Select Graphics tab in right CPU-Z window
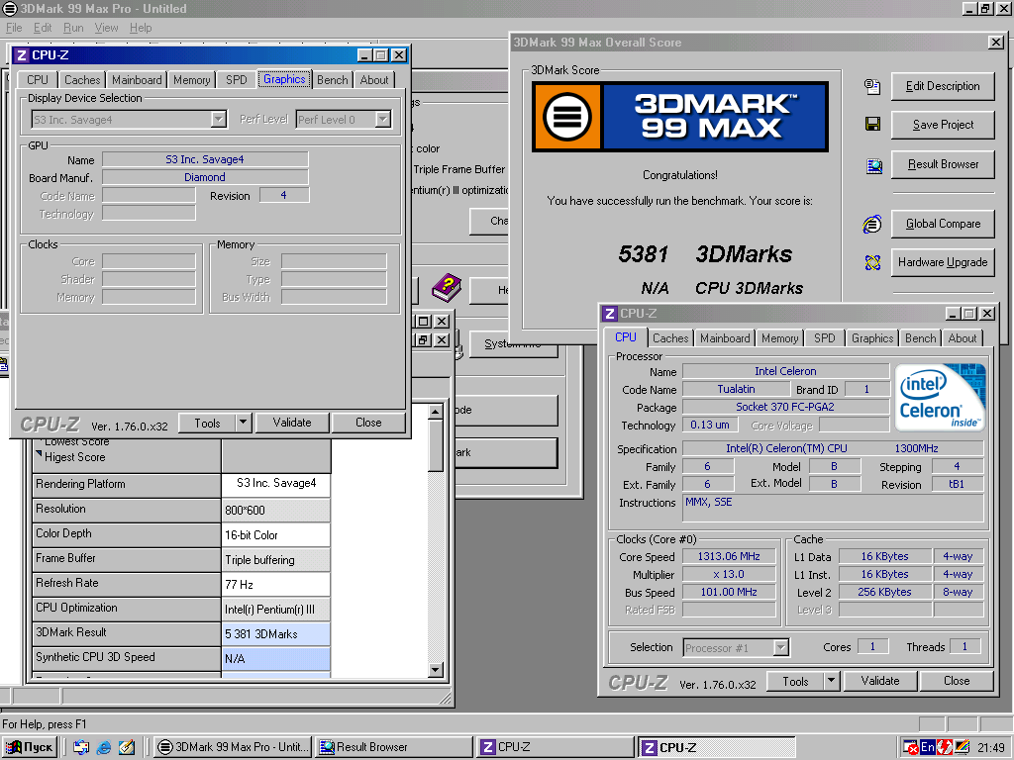 (871, 338)
